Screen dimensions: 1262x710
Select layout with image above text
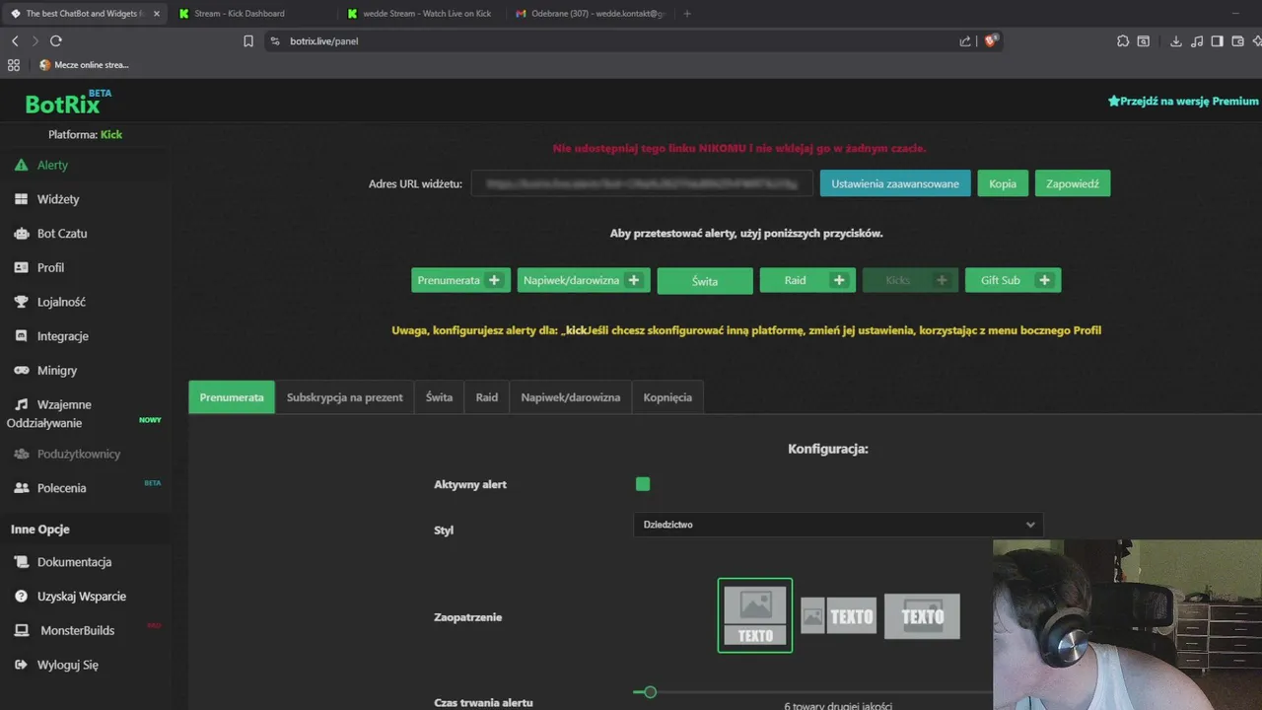click(755, 615)
